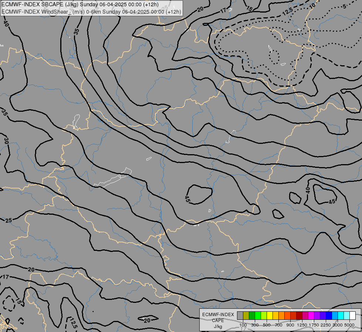The image size is (362, 332).
Task: Click the '10' dotted contour label
Action: coord(312,6)
